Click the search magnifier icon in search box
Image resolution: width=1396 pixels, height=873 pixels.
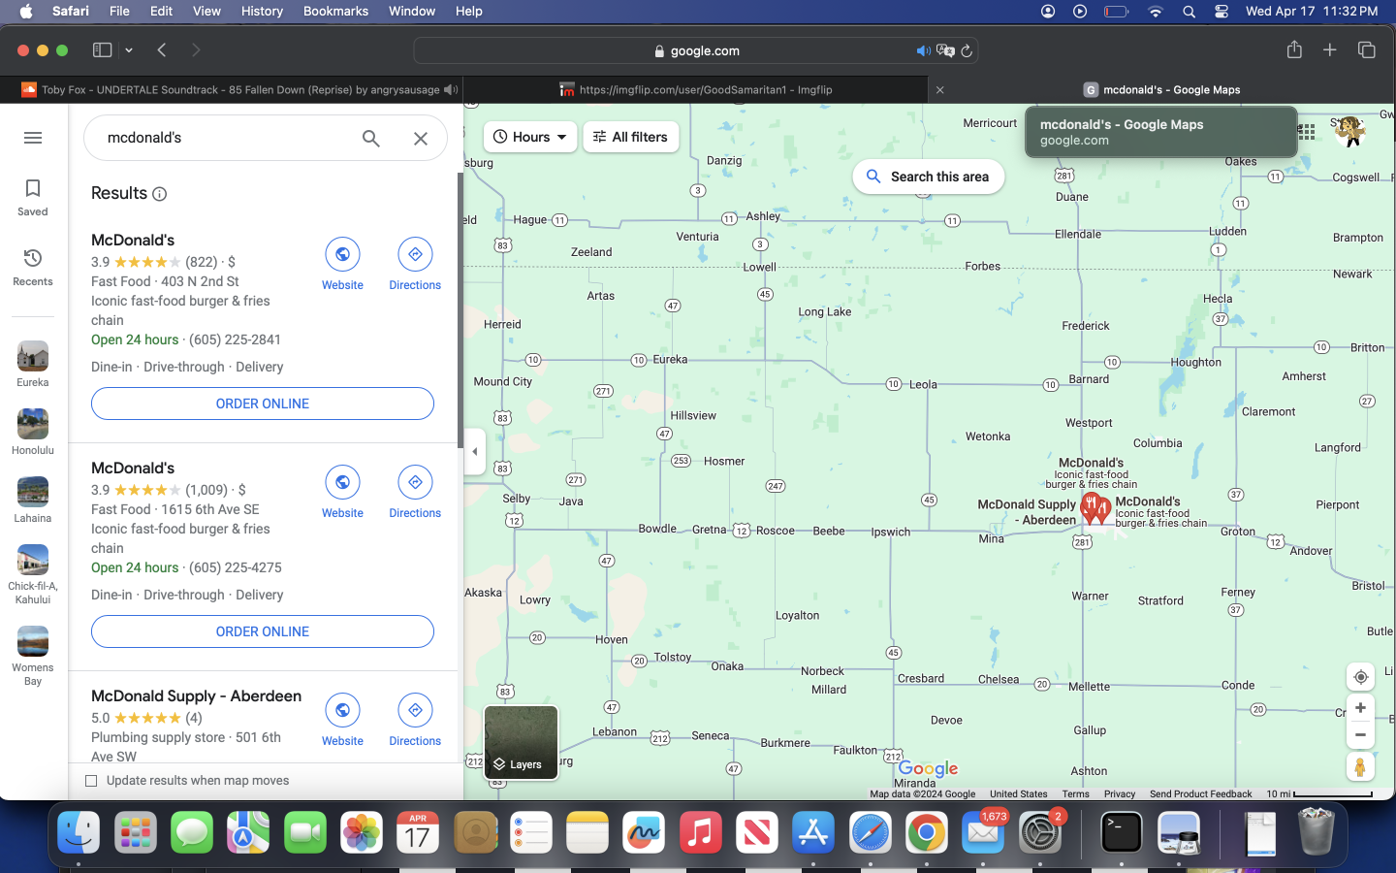pyautogui.click(x=370, y=138)
